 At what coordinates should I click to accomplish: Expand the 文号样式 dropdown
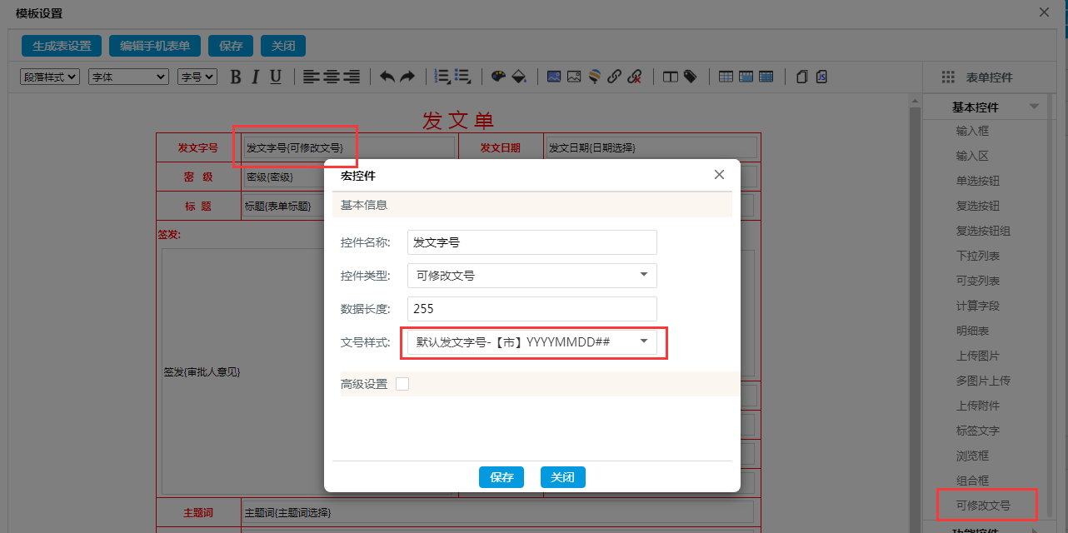tap(532, 342)
